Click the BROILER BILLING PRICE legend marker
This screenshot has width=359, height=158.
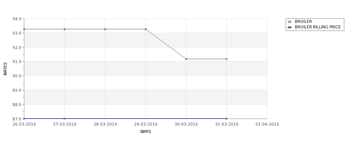[290, 27]
